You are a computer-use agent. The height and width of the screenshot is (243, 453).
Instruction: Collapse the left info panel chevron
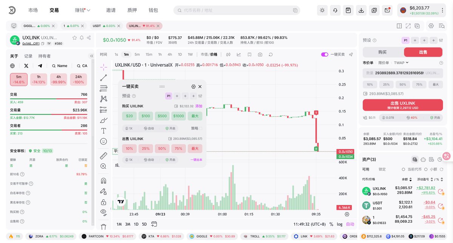click(91, 56)
